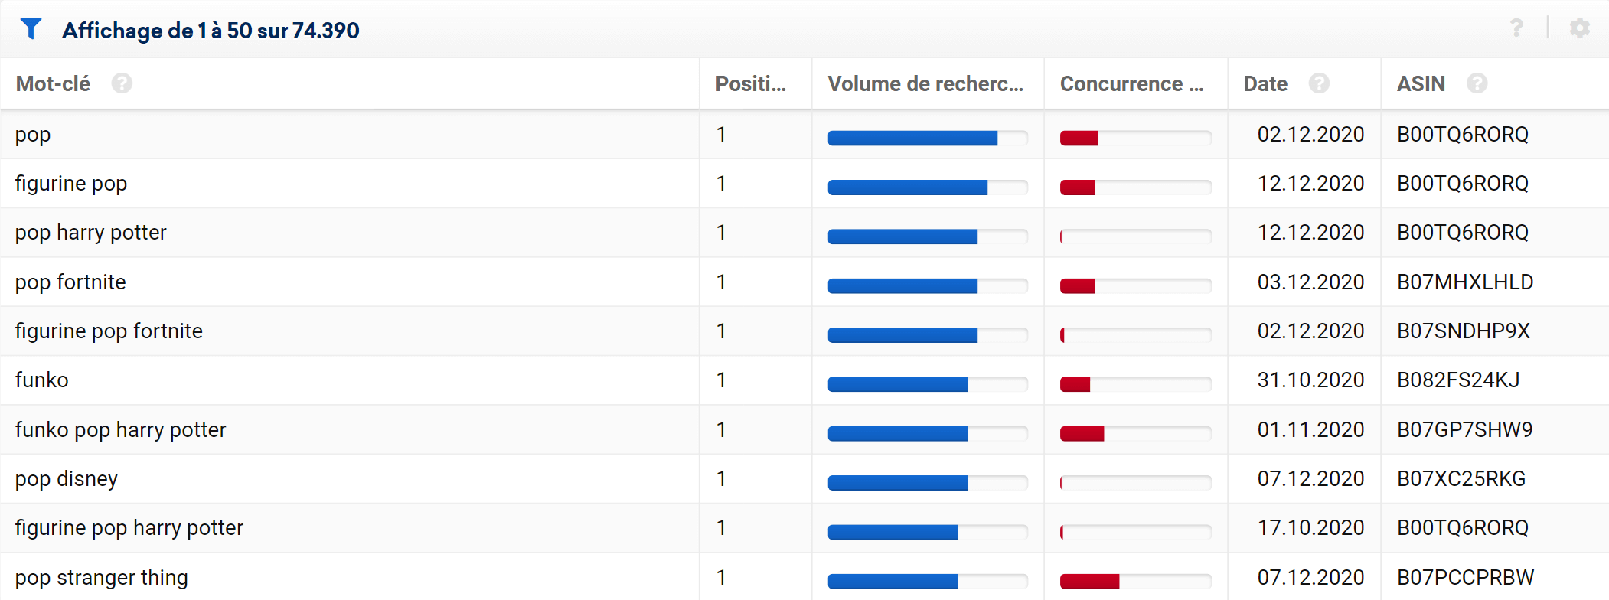The width and height of the screenshot is (1609, 600).
Task: Click ASIN B07PCCPRBW
Action: pos(1466,578)
